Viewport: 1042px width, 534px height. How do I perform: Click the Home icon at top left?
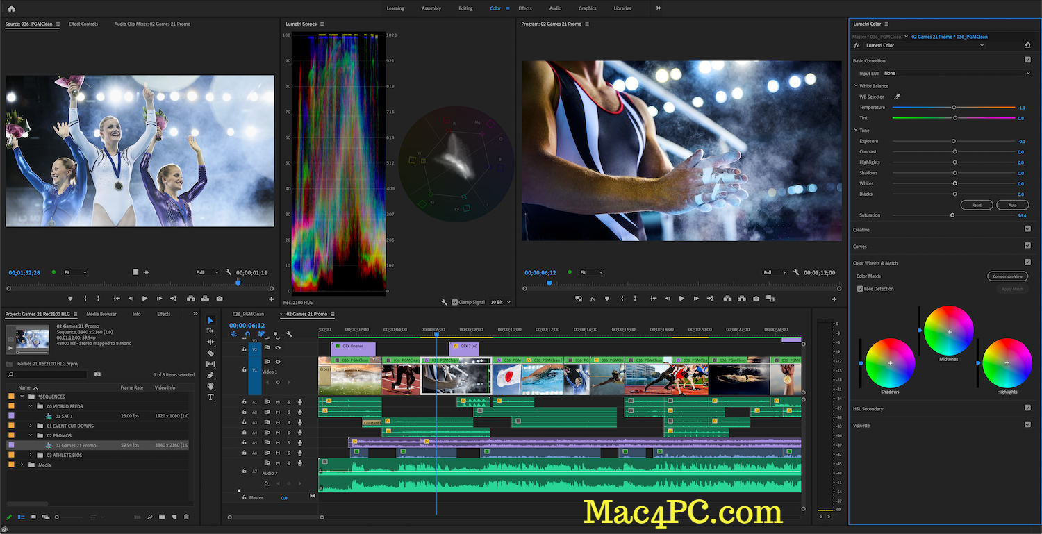[11, 8]
